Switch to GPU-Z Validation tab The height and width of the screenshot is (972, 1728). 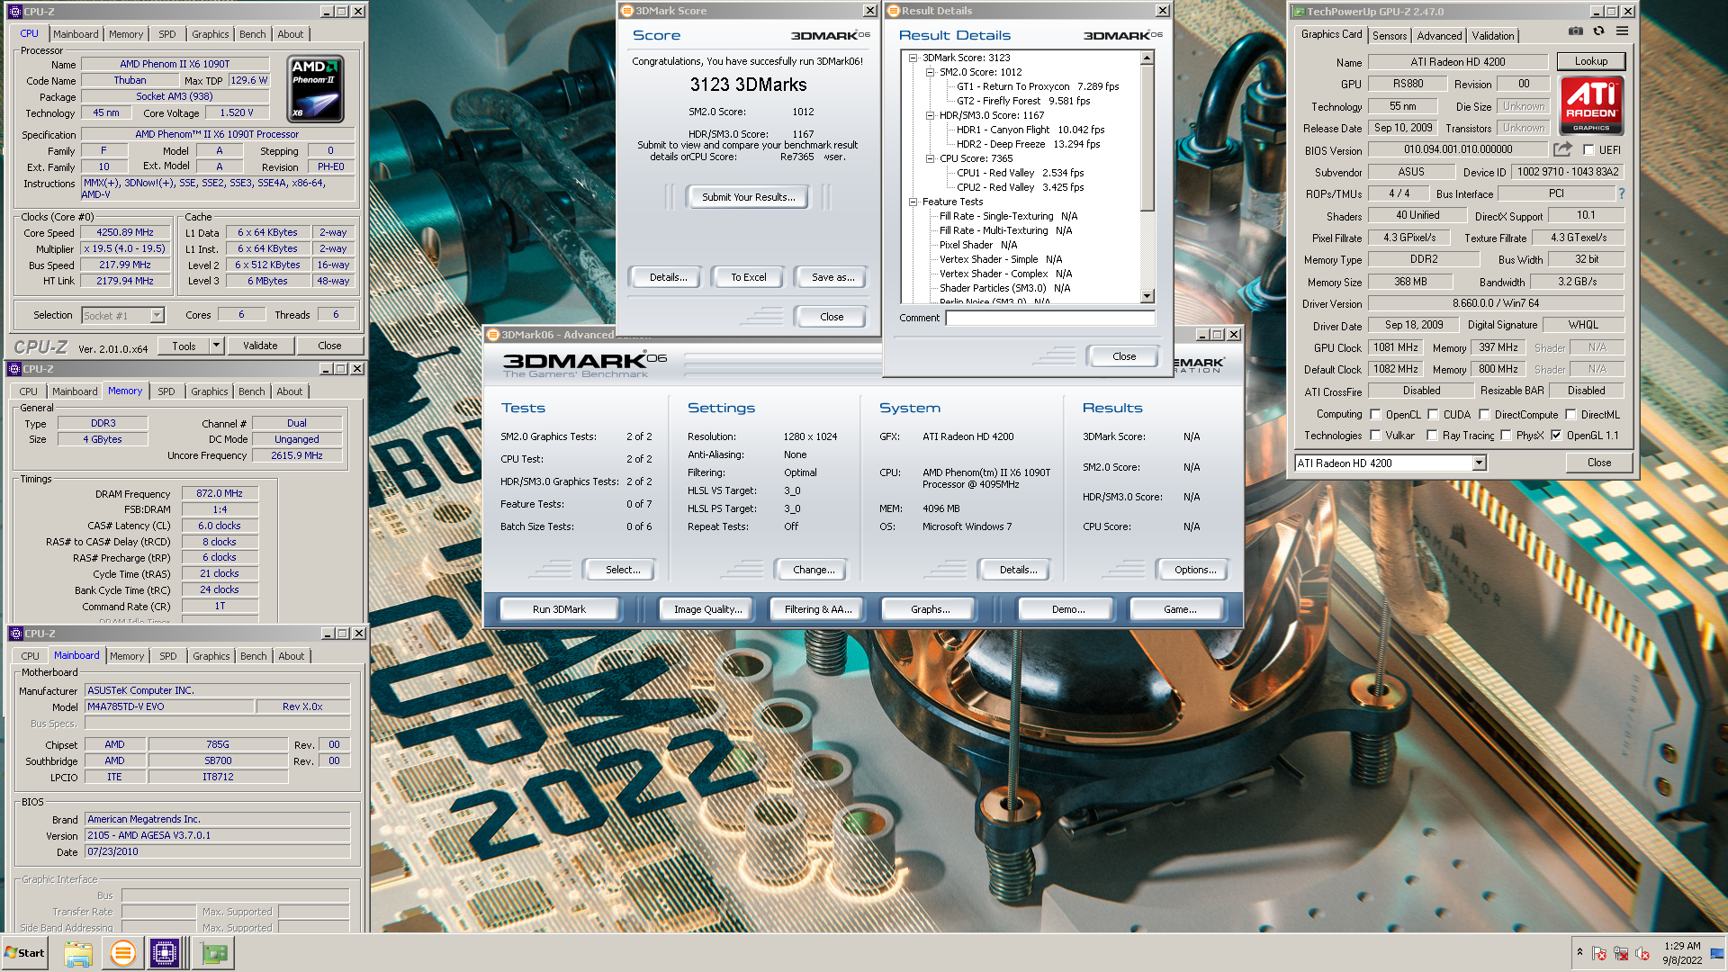coord(1492,36)
